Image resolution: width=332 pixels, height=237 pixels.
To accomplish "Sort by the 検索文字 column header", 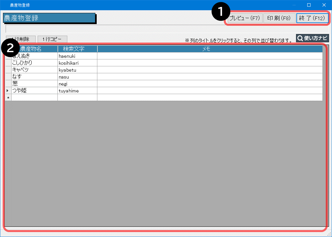I will point(77,49).
